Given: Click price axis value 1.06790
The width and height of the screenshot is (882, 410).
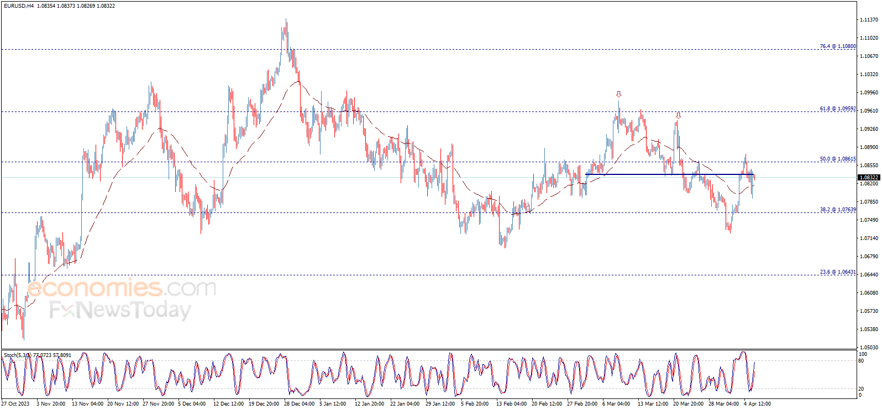Looking at the screenshot, I should (x=869, y=257).
